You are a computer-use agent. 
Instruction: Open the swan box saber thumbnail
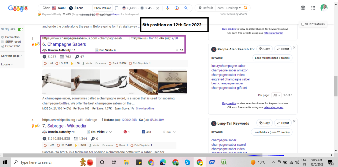click(x=173, y=82)
